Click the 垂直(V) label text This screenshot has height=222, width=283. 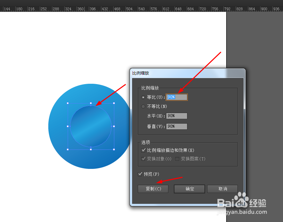[x=156, y=126]
